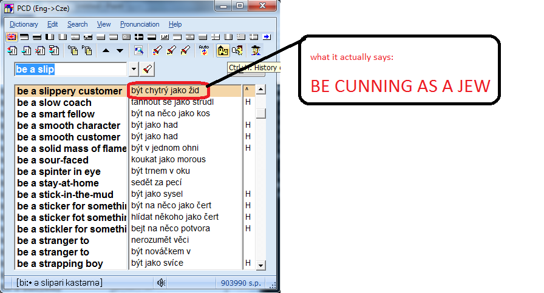Click the Lat dictionary icon
This screenshot has width=544, height=293.
coord(164,37)
